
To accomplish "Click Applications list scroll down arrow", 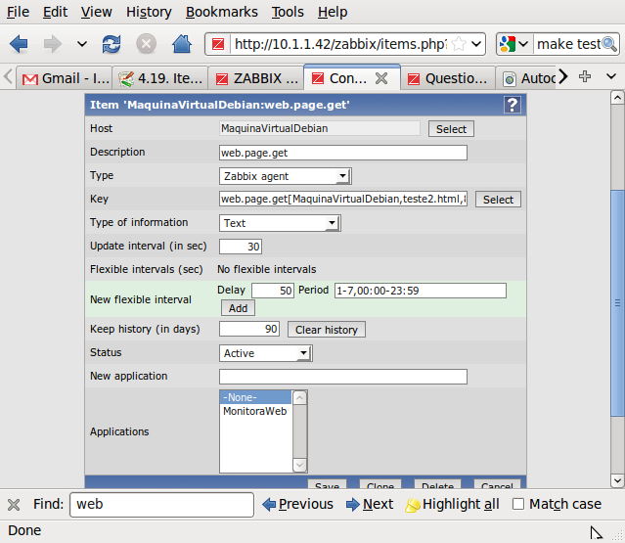I will point(299,465).
